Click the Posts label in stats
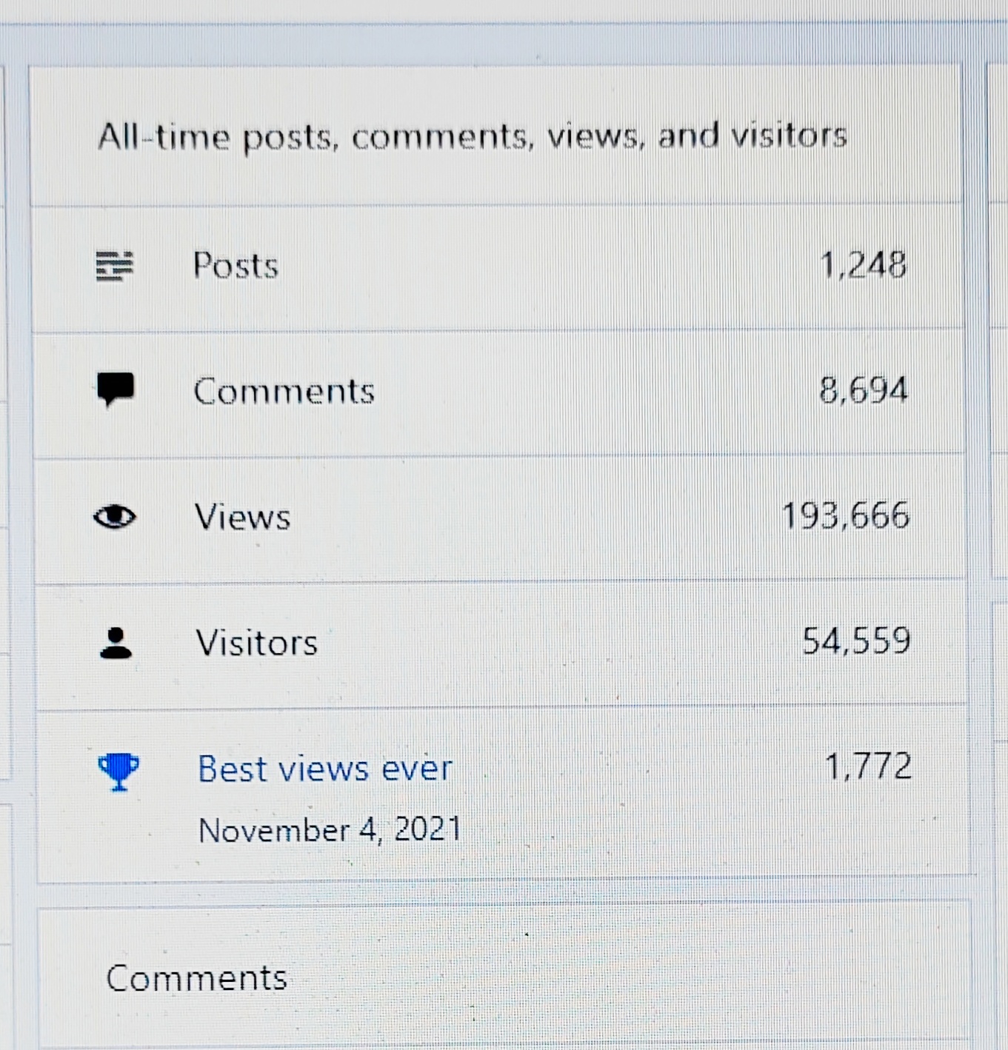This screenshot has width=1008, height=1050. [x=236, y=265]
